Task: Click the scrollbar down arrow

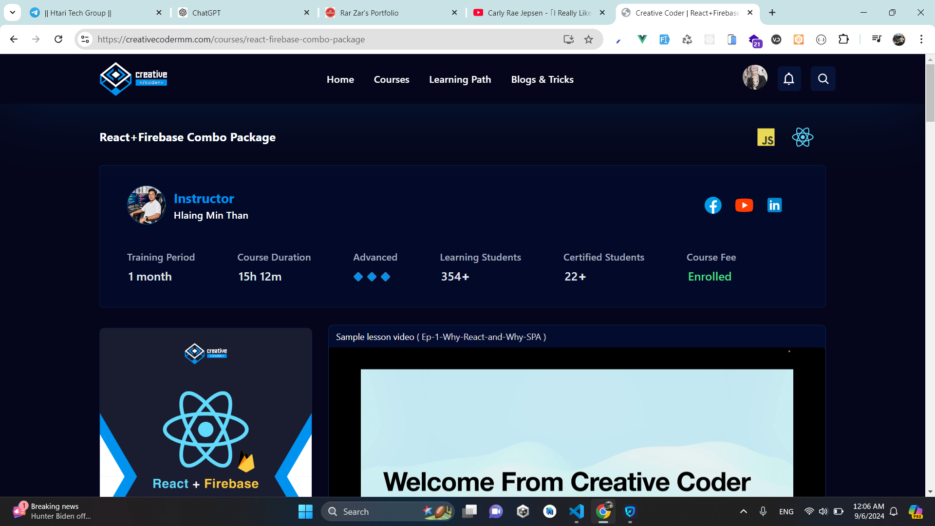Action: [x=930, y=492]
